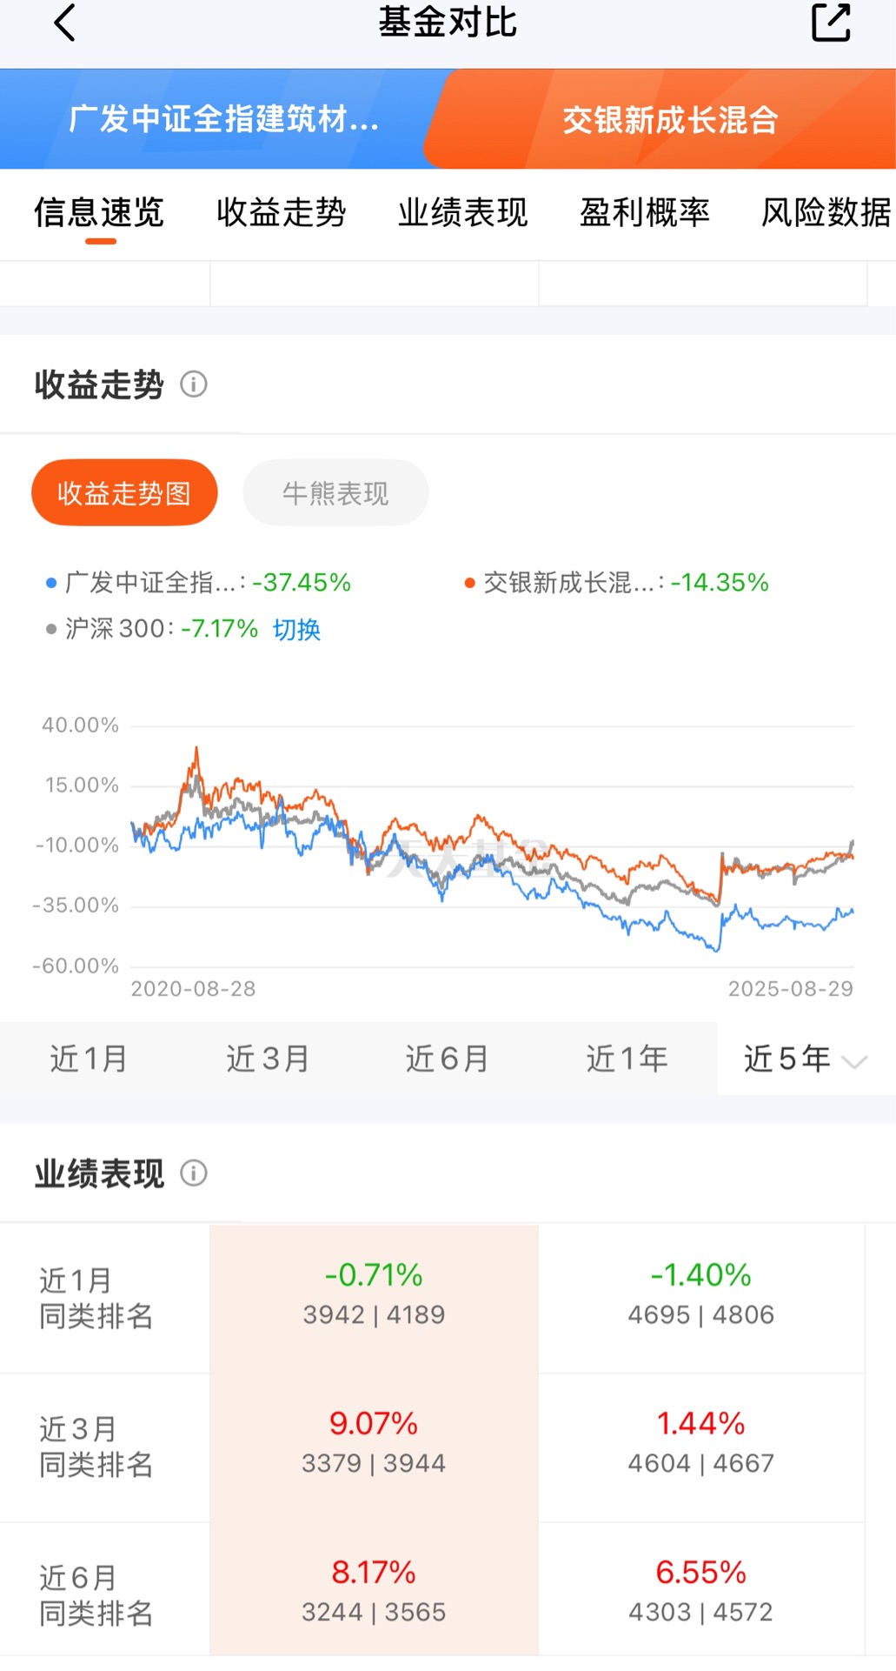Select the 近3月 time range

click(x=268, y=1058)
